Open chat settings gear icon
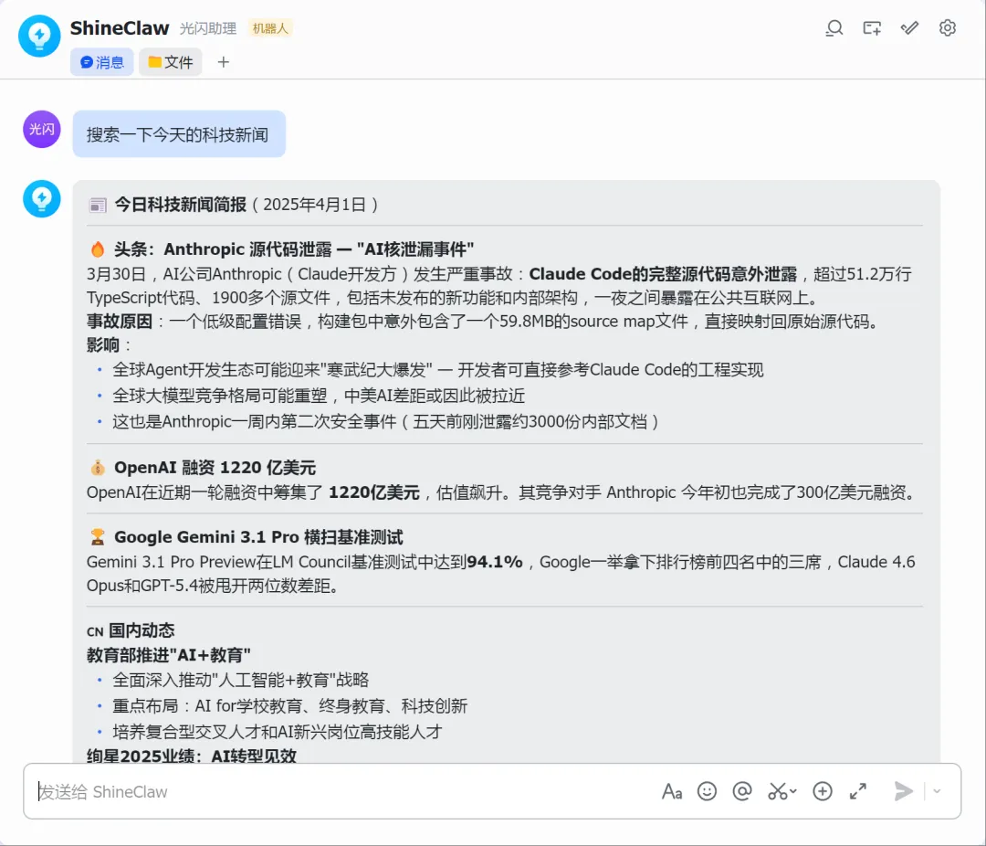 click(x=947, y=28)
